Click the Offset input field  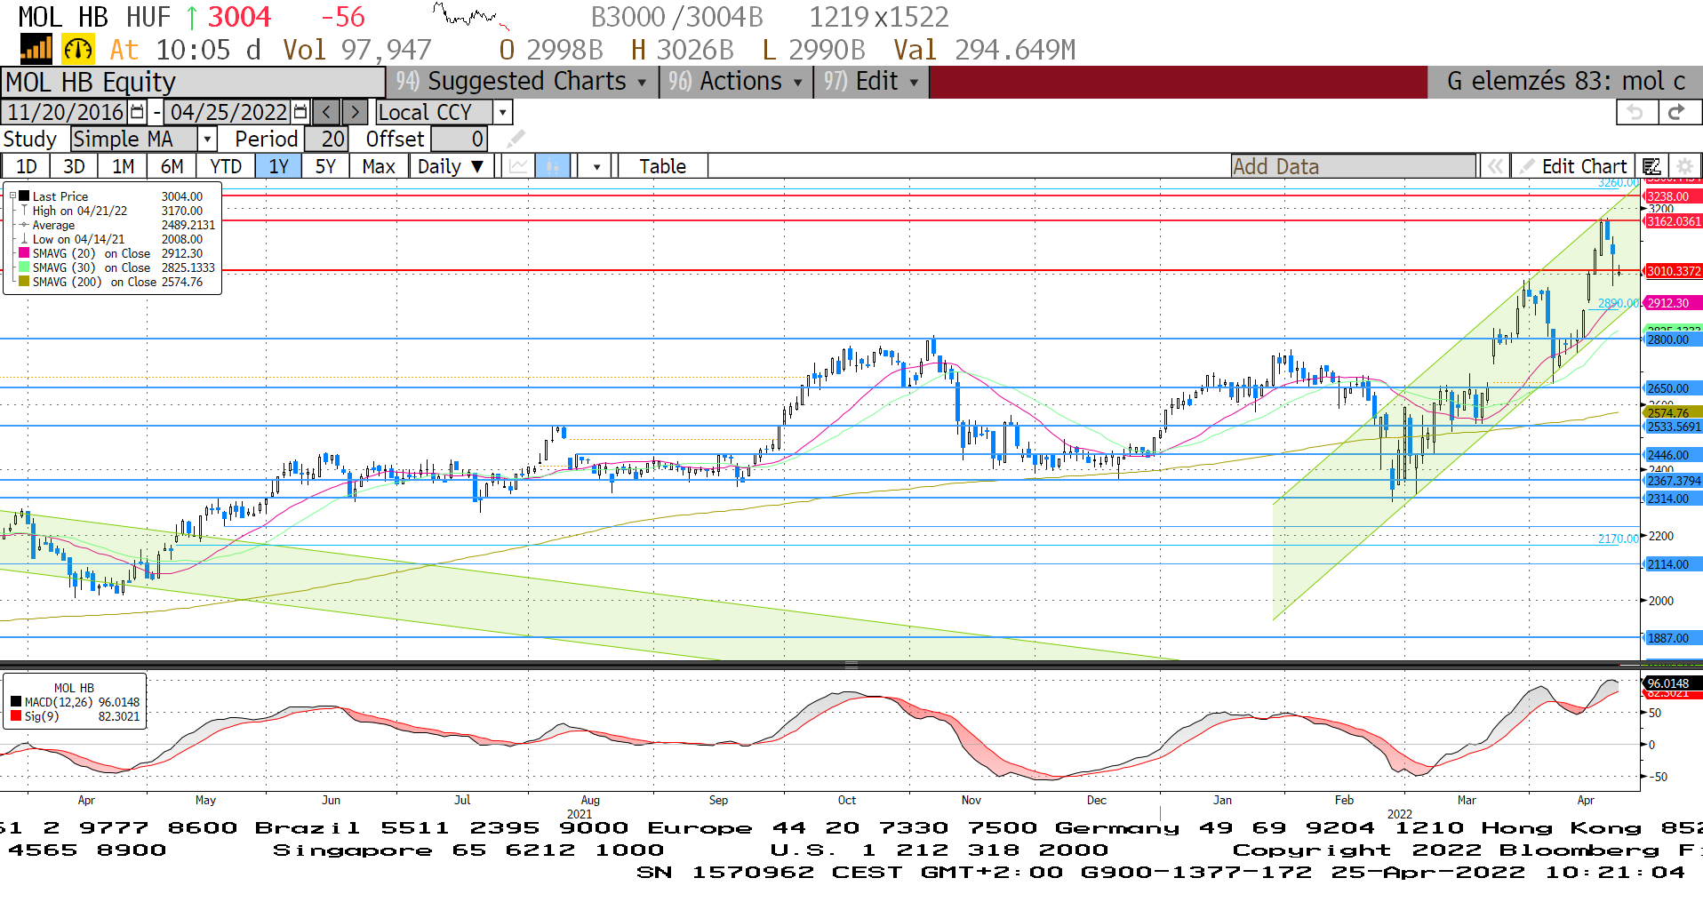(x=459, y=139)
